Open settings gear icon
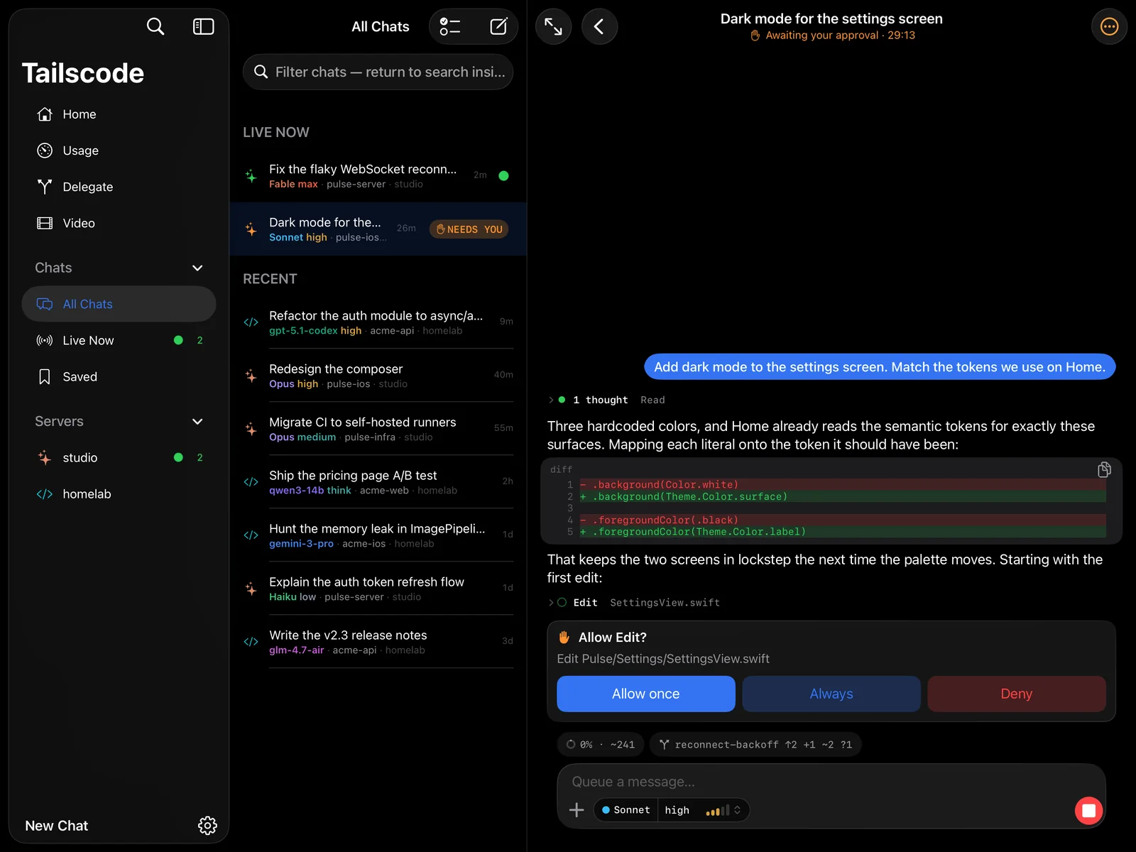Viewport: 1136px width, 852px height. [207, 826]
